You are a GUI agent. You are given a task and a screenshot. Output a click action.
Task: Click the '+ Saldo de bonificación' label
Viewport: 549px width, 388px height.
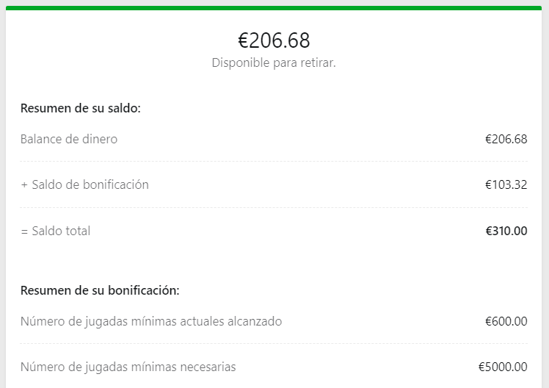click(84, 184)
